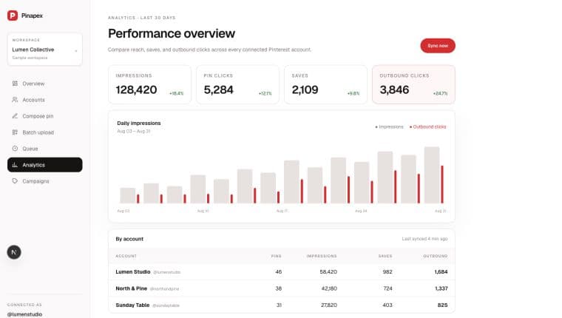This screenshot has width=562, height=318.
Task: Click the 724 saves cell
Action: 387,288
